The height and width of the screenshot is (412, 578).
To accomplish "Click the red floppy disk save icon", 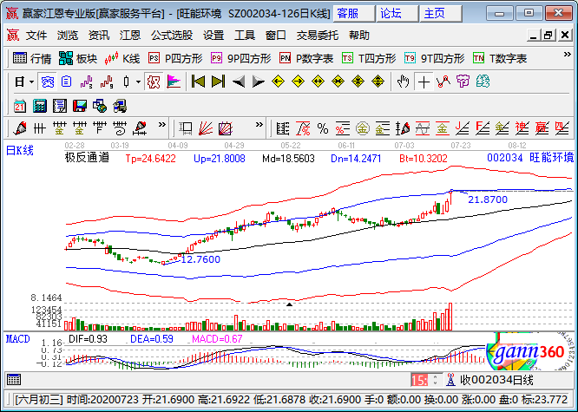I will point(79,106).
